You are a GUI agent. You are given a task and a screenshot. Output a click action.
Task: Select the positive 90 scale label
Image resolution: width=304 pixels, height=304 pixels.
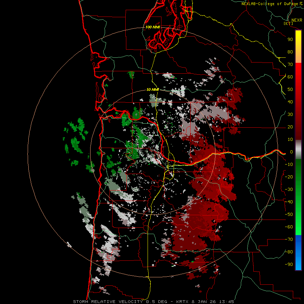[290, 40]
